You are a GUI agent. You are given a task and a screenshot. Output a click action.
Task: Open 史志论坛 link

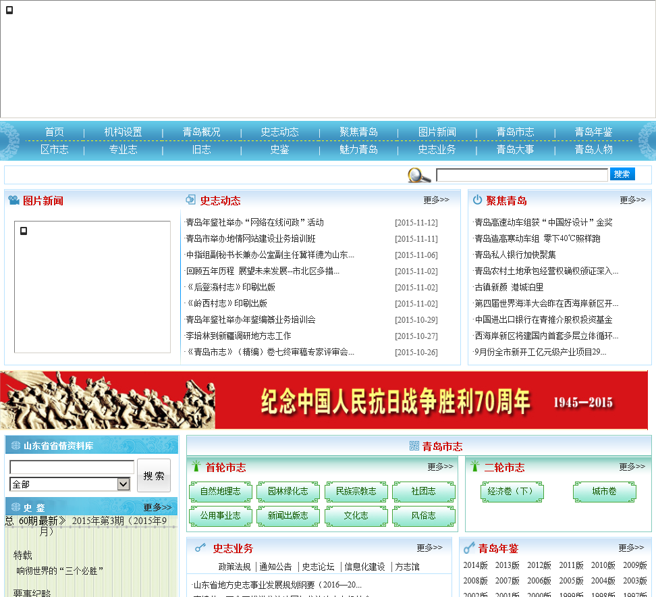click(x=318, y=567)
